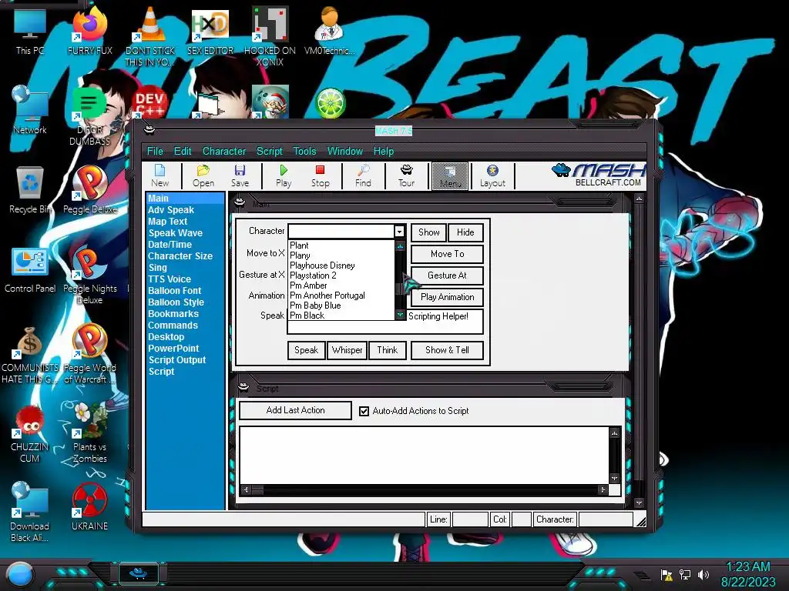789x591 pixels.
Task: Click the Start orb on the taskbar
Action: 20,574
